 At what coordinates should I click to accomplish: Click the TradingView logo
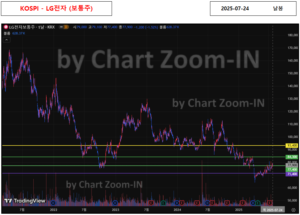[25, 201]
